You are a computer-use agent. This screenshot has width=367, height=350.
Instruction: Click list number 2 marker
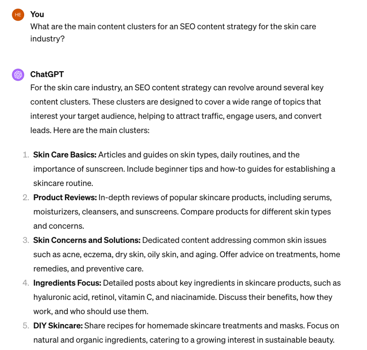tap(26, 198)
